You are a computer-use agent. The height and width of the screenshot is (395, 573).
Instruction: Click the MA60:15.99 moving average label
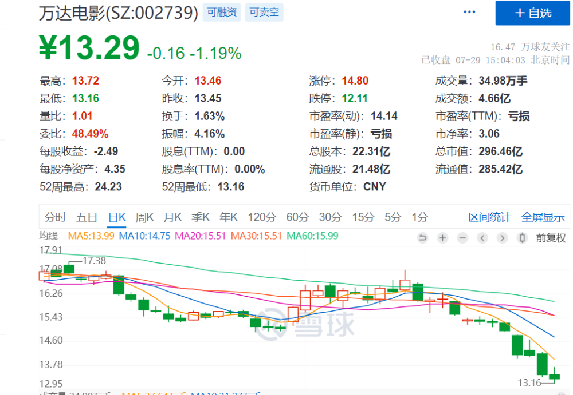[312, 236]
